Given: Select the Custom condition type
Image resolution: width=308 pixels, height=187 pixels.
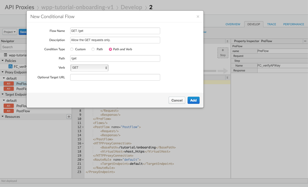Looking at the screenshot, I should point(72,49).
